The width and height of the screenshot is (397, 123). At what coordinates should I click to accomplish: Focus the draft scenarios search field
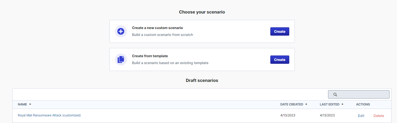pos(363,95)
